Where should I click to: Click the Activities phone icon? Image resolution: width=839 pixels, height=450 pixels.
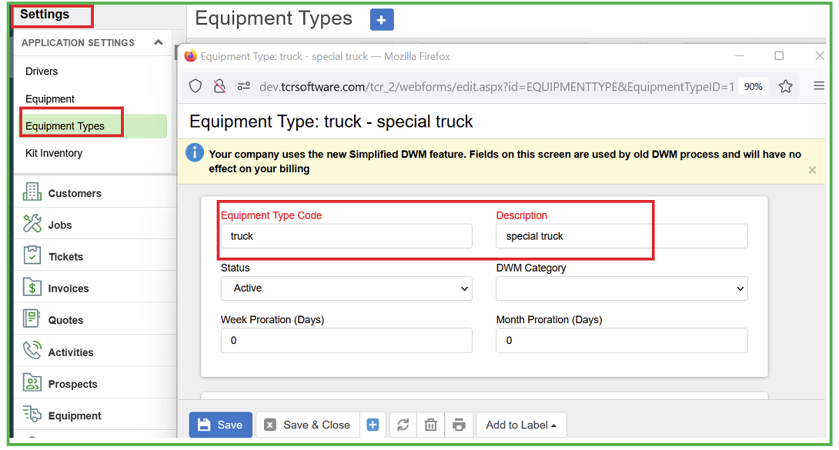[32, 351]
